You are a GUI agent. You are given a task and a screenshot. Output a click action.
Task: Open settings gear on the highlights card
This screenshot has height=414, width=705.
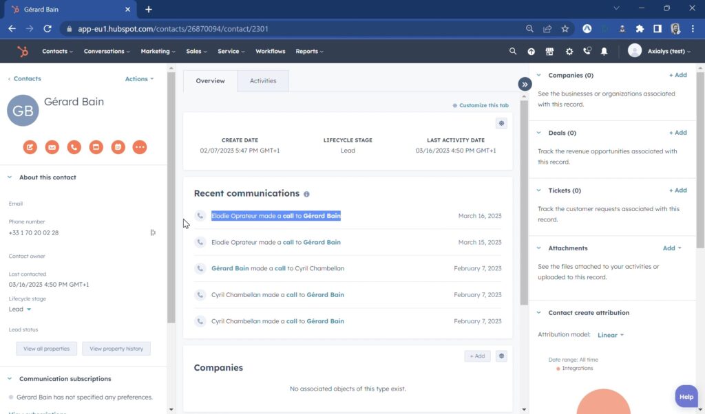(x=501, y=123)
